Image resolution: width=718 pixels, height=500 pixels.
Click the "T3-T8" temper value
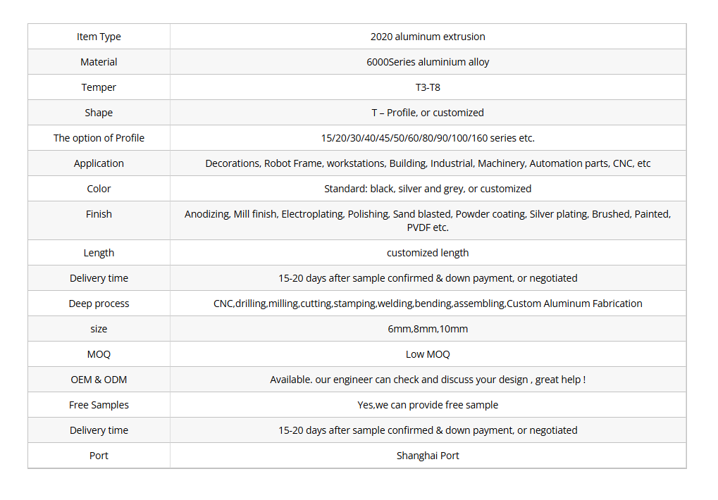point(428,87)
